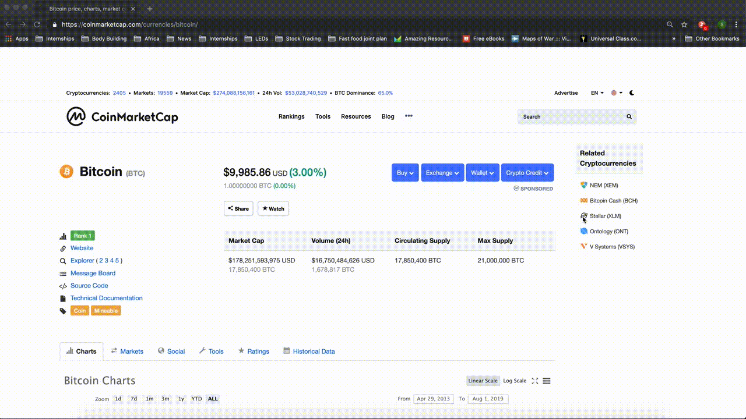Click the Advertise link
The width and height of the screenshot is (746, 419).
[566, 93]
